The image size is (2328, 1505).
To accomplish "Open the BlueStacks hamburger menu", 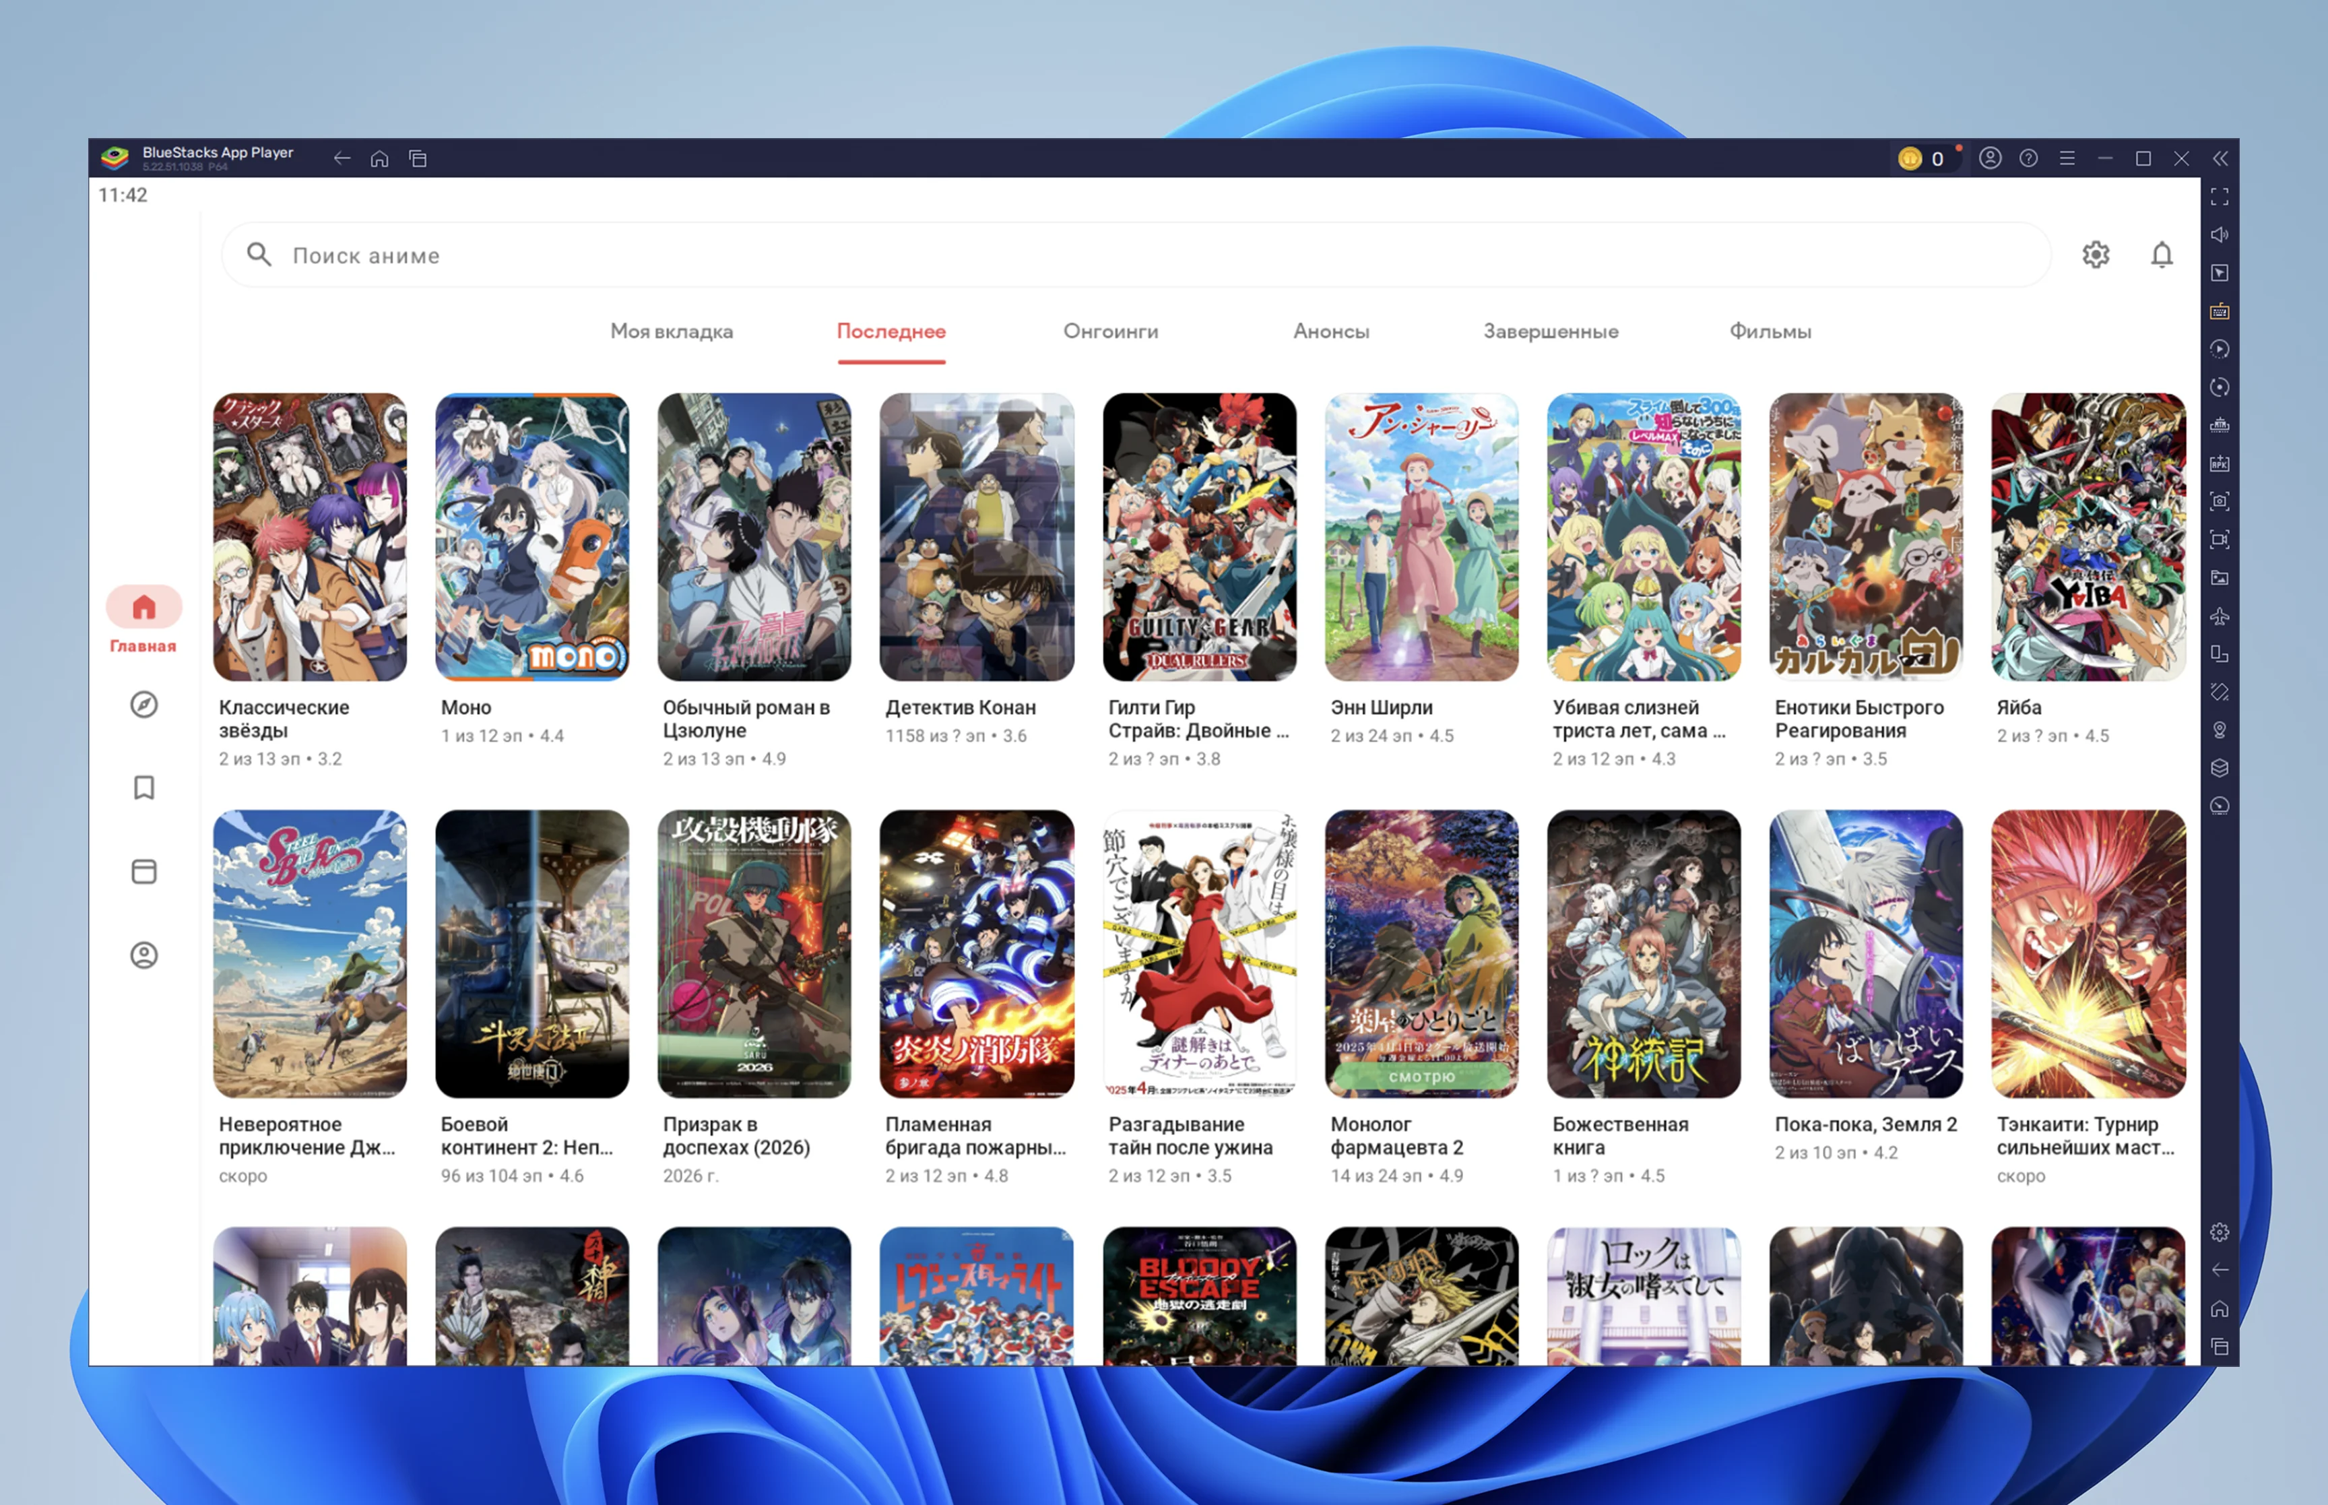I will tap(2067, 158).
